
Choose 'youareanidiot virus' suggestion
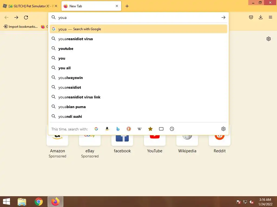138,39
